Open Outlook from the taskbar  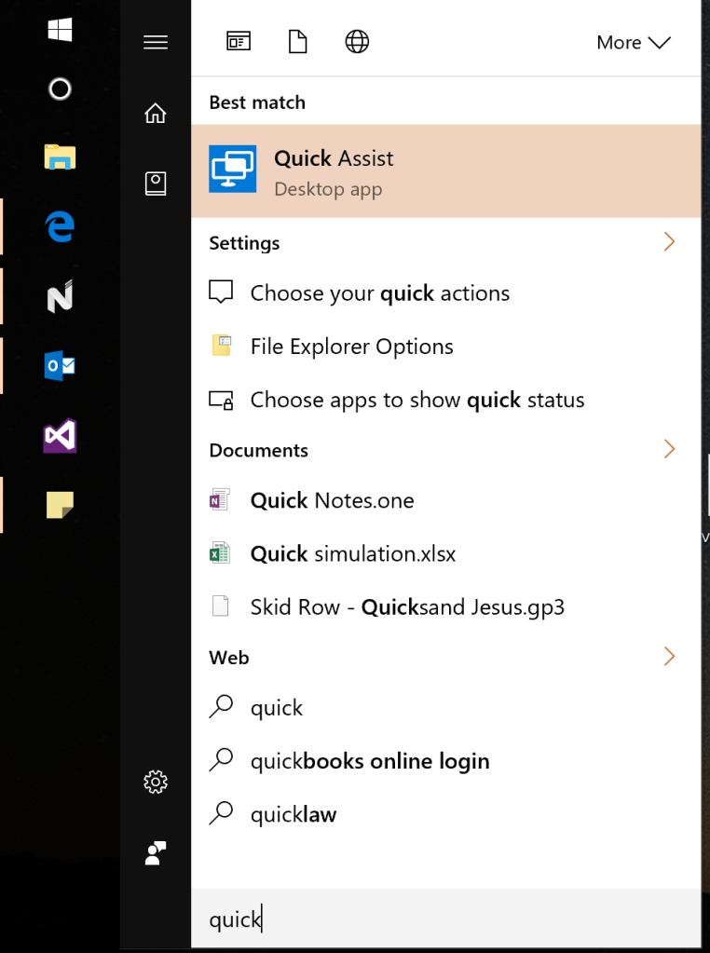(59, 365)
